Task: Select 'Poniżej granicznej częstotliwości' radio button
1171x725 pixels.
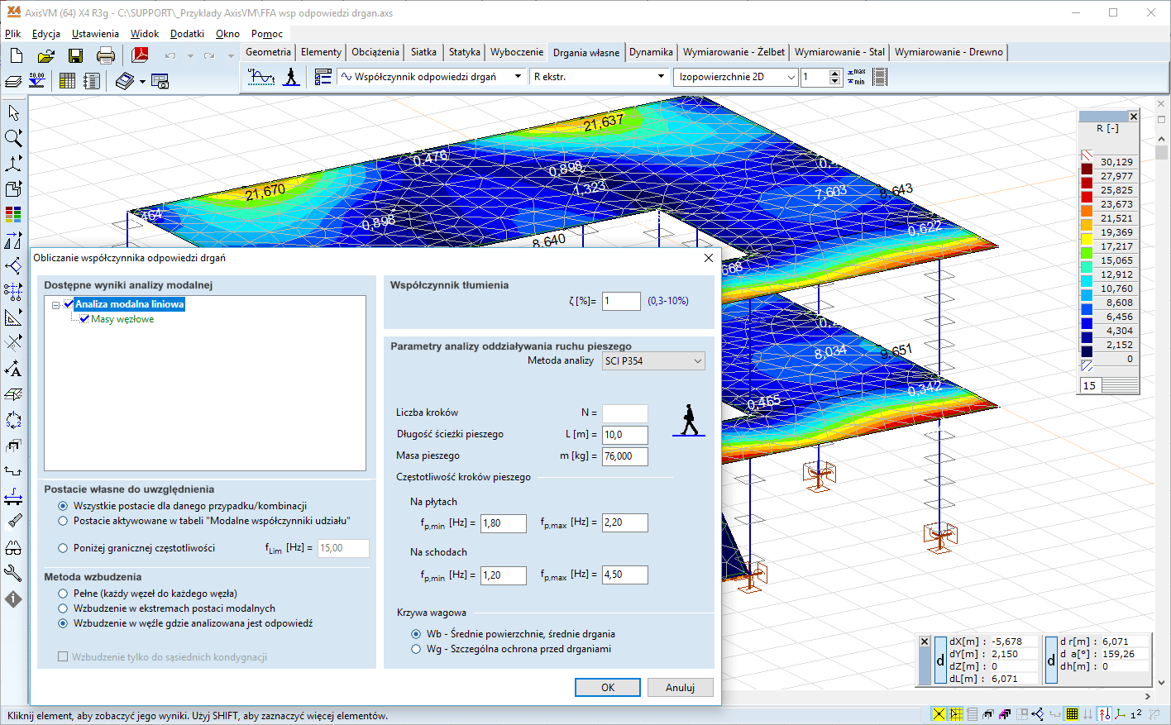Action: pos(63,548)
